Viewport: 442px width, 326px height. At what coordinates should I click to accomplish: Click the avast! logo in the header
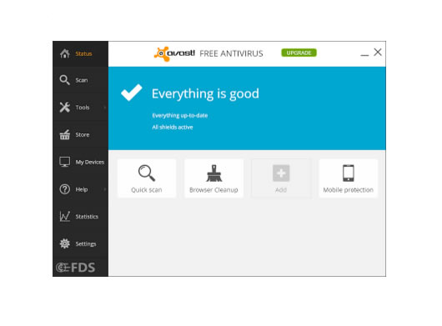click(x=174, y=53)
